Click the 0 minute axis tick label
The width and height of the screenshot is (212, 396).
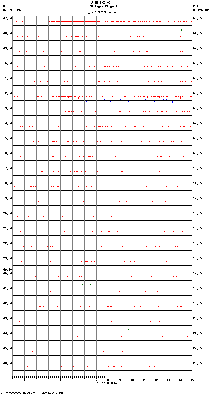(x=12, y=380)
